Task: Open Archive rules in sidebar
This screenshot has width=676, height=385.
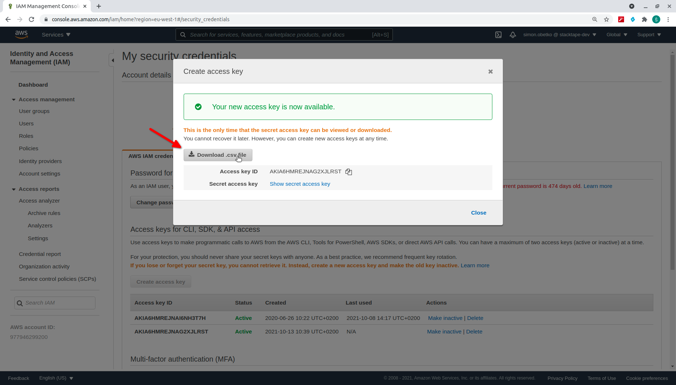Action: pyautogui.click(x=44, y=213)
